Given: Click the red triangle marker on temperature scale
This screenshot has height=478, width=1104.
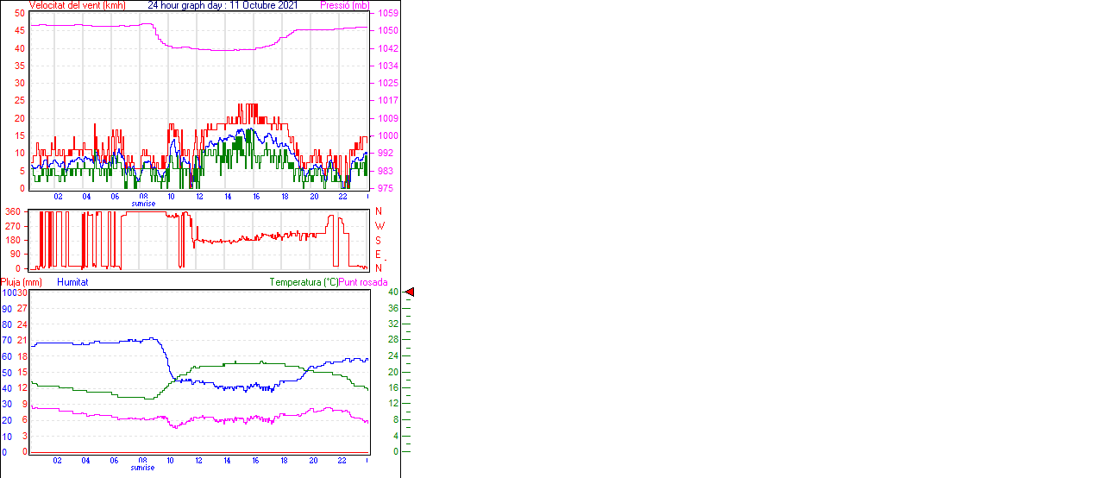Looking at the screenshot, I should pyautogui.click(x=410, y=292).
